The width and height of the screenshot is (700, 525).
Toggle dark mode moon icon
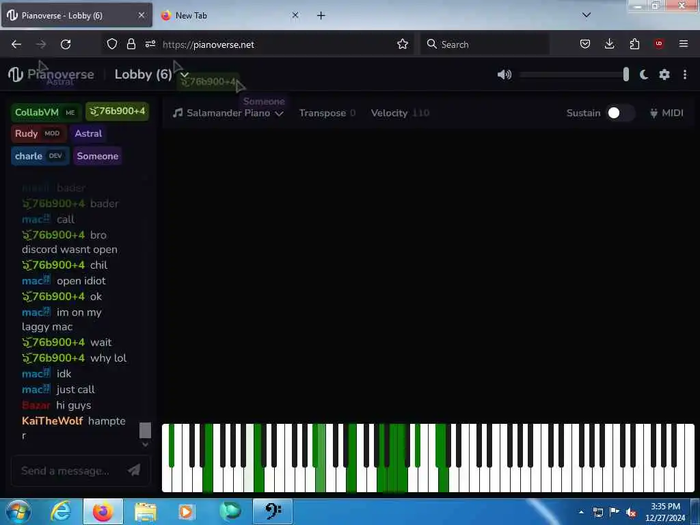coord(644,75)
